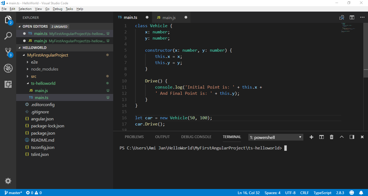The height and width of the screenshot is (196, 368).
Task: Open the View menu
Action: click(x=39, y=9)
